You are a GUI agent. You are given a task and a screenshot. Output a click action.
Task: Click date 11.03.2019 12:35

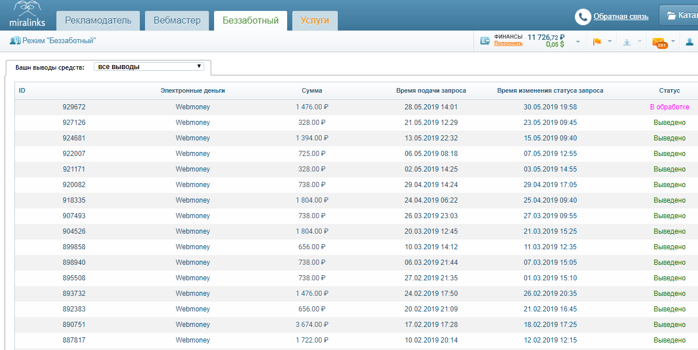tap(550, 247)
